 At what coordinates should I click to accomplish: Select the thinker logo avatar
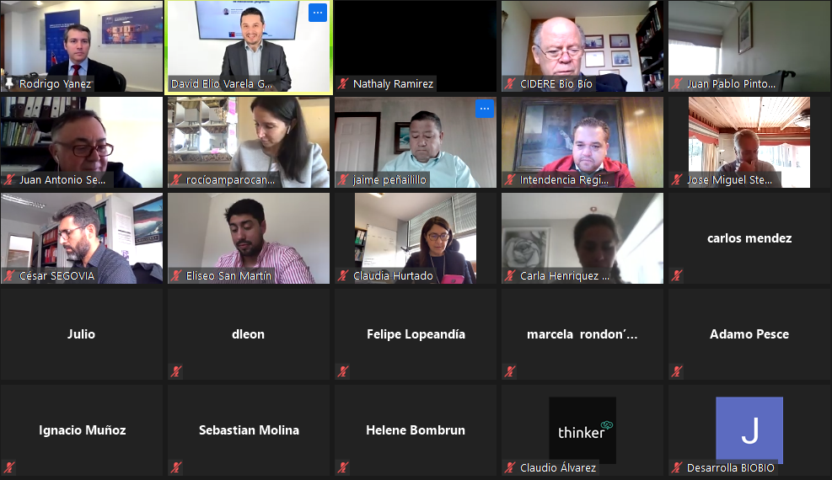tap(582, 429)
